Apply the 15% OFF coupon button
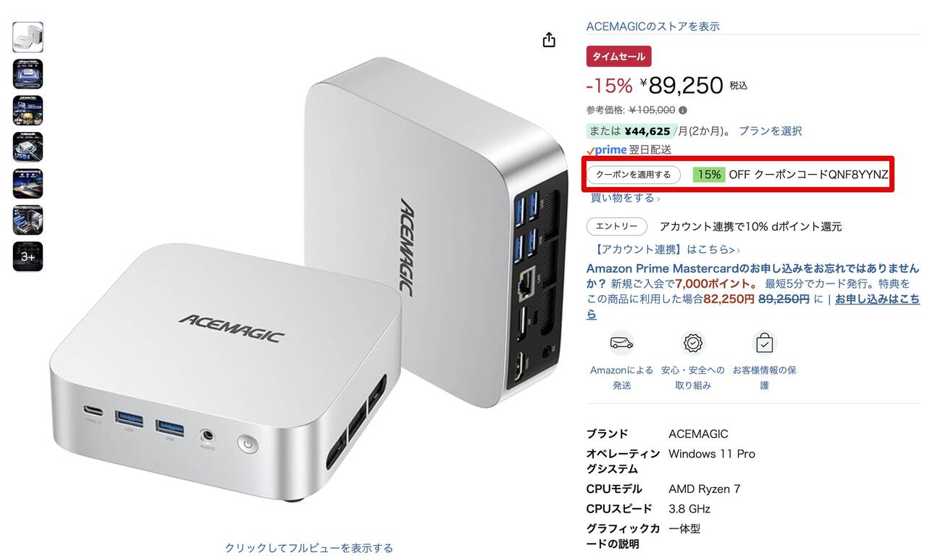927x556 pixels. (x=634, y=175)
